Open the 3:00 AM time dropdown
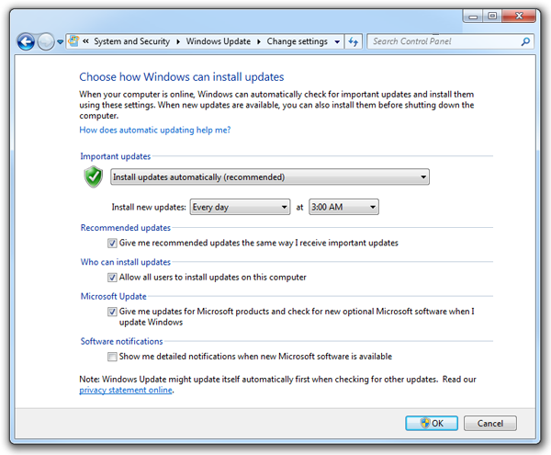Screen dimensions: 551x455 point(343,207)
